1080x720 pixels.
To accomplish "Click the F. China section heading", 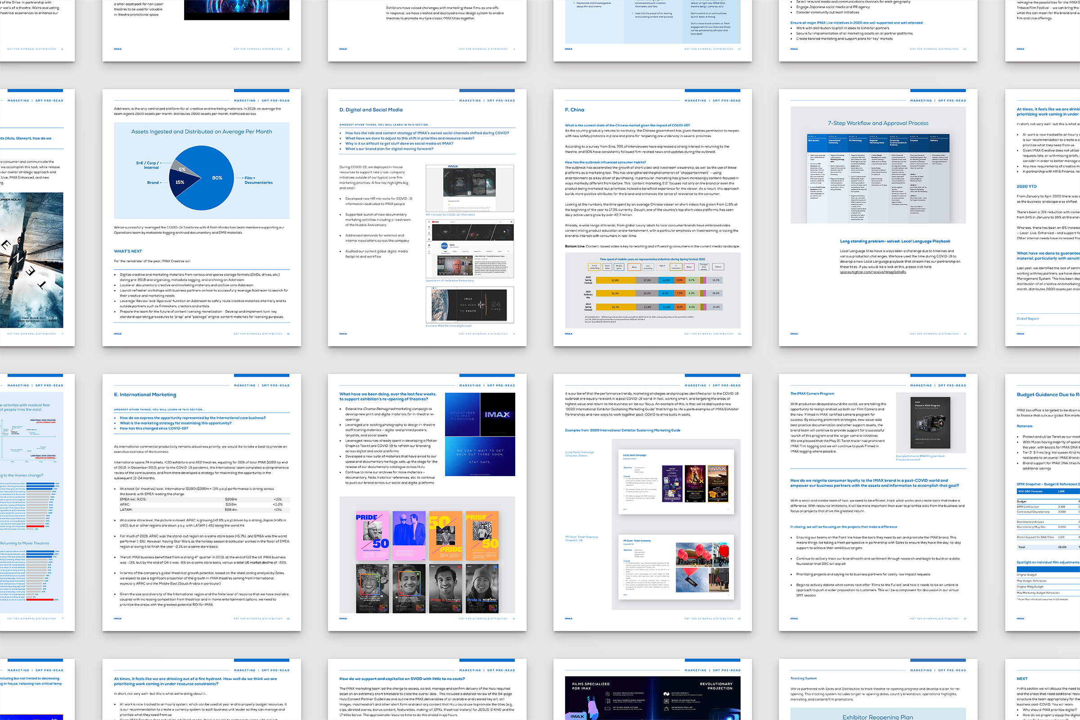I will [574, 110].
